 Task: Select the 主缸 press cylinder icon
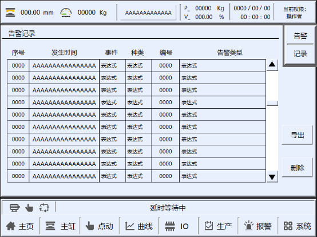click(50, 226)
